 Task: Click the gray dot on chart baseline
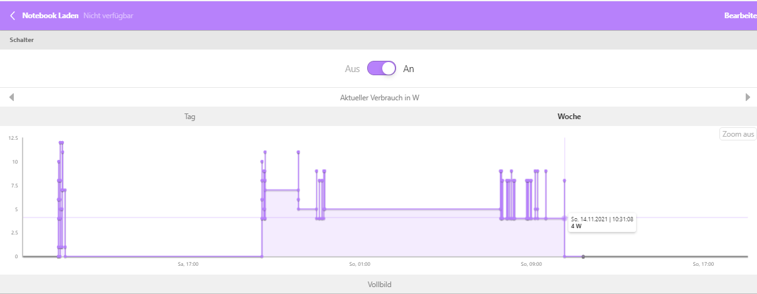(x=583, y=256)
